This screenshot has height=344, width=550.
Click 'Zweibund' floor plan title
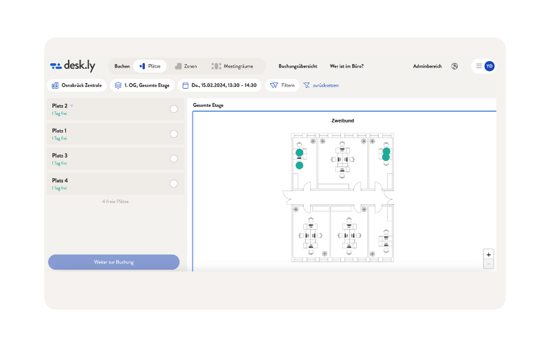[342, 121]
